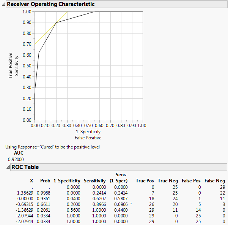Select the True Pos column header
The width and height of the screenshot is (228, 225).
click(145, 181)
